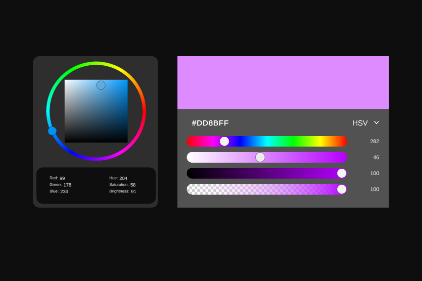Click the Red value 99
The height and width of the screenshot is (281, 422).
click(x=62, y=178)
